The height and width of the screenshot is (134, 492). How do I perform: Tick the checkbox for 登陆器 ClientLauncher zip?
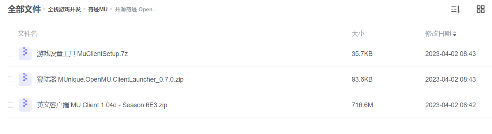11,79
